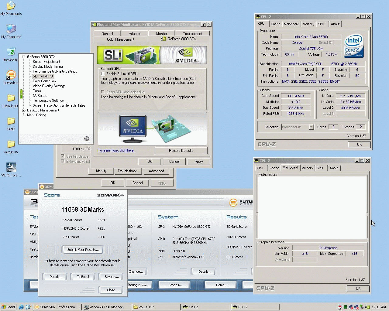Screen dimensions: 389x311
Task: Click the 'To learn more, click here' link
Action: (116, 150)
